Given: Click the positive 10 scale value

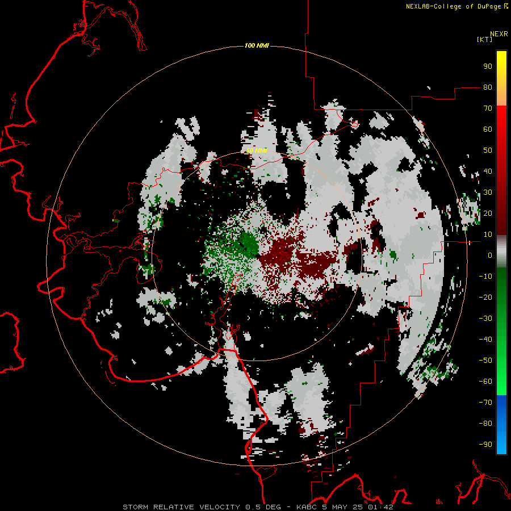Looking at the screenshot, I should tap(488, 234).
